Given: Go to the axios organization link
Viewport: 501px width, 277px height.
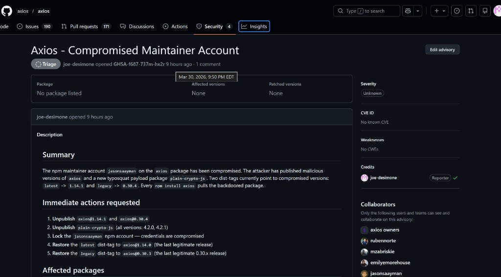Looking at the screenshot, I should point(23,11).
